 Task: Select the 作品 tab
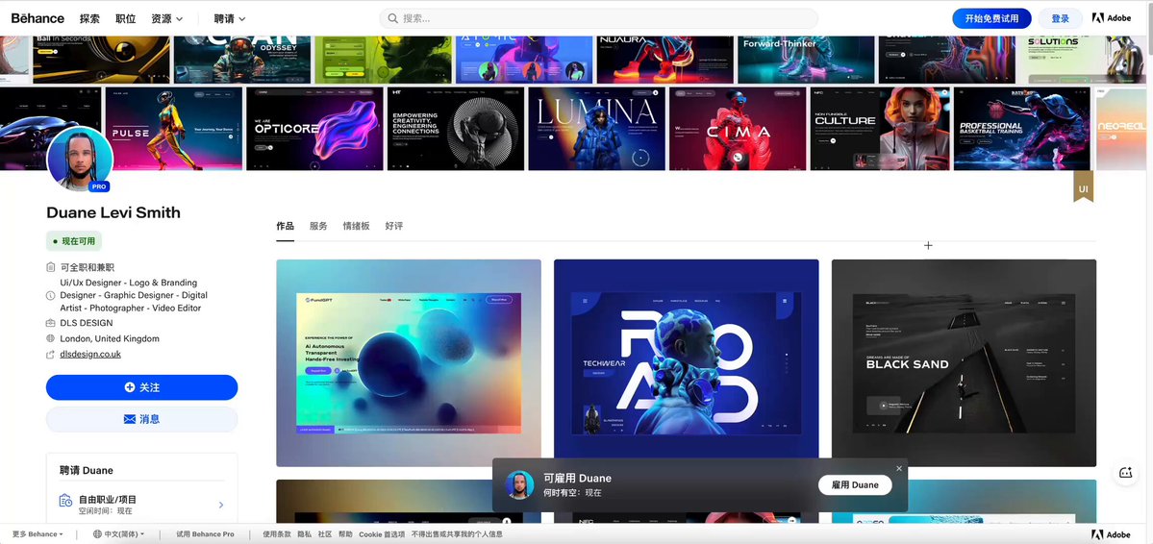[286, 227]
